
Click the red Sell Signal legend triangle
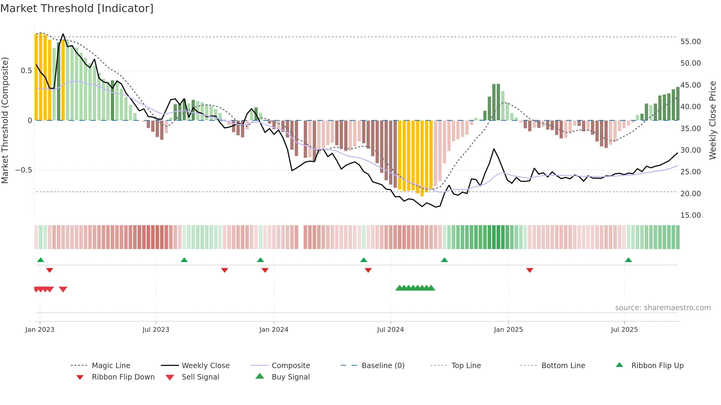pyautogui.click(x=170, y=377)
